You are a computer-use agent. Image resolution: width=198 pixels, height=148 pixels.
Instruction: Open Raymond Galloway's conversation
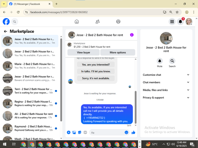pos(30,128)
